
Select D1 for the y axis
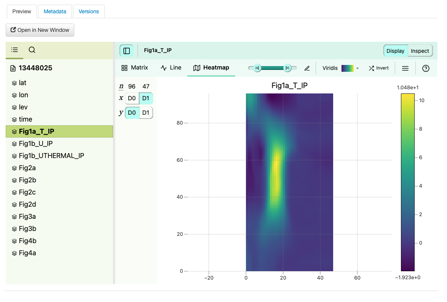tap(146, 113)
